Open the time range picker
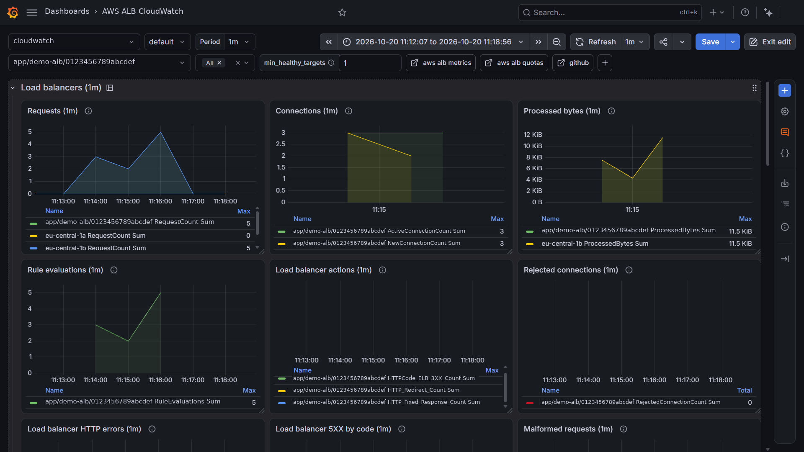The height and width of the screenshot is (452, 804). click(x=433, y=42)
